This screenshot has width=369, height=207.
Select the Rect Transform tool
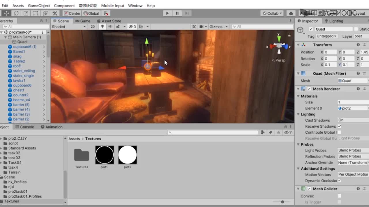tap(35, 13)
